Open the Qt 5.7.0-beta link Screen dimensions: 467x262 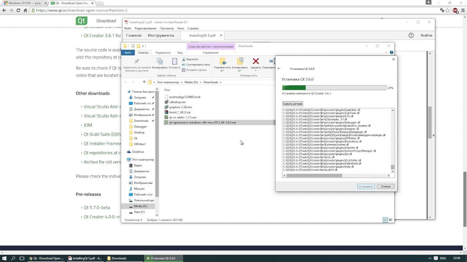pyautogui.click(x=97, y=208)
